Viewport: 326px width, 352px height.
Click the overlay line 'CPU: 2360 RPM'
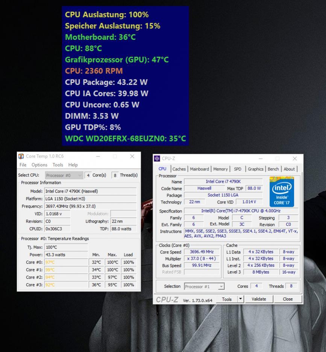coord(94,71)
